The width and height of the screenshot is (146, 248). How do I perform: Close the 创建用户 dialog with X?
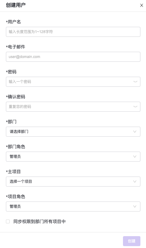pyautogui.click(x=142, y=5)
